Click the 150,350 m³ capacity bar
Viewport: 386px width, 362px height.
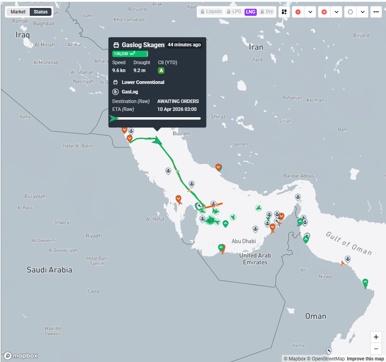(x=130, y=53)
